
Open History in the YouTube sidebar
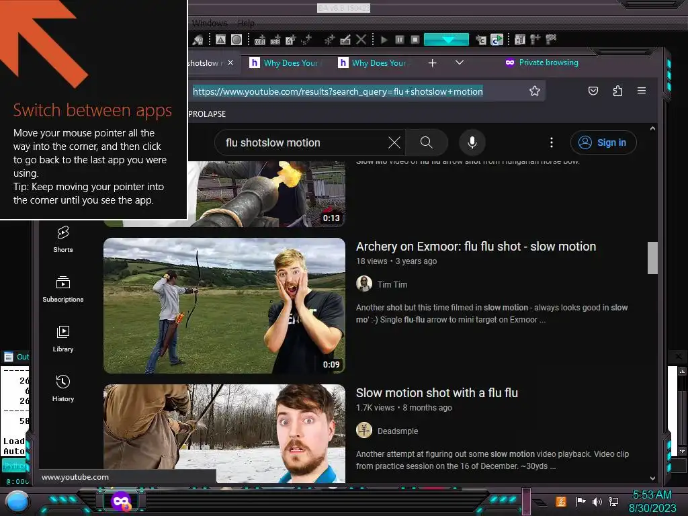click(63, 388)
